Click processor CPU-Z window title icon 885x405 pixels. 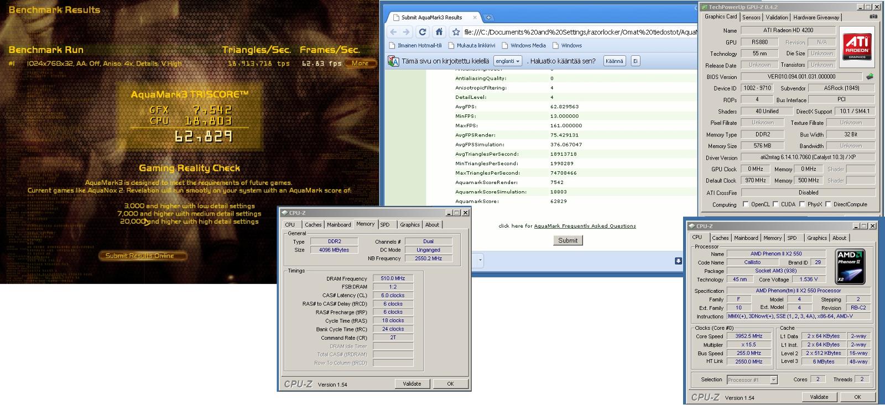pyautogui.click(x=691, y=226)
